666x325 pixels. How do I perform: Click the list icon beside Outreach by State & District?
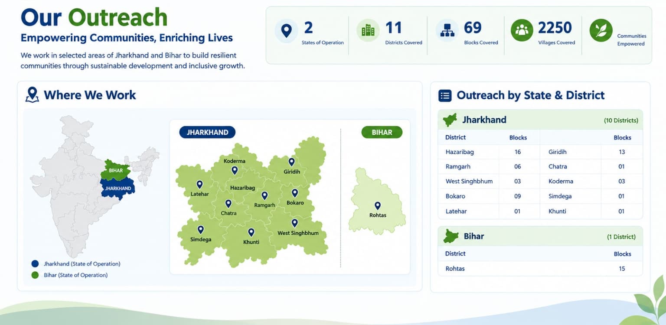445,95
